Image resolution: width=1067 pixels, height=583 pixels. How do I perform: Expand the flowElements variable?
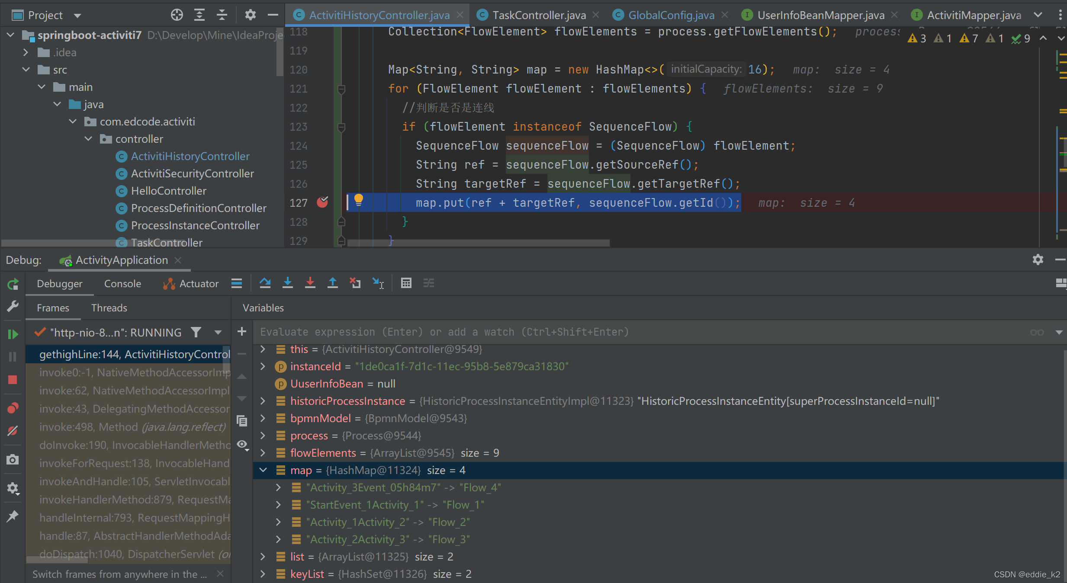click(263, 453)
